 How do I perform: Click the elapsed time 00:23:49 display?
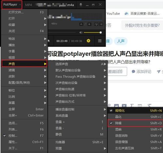point(62,41)
